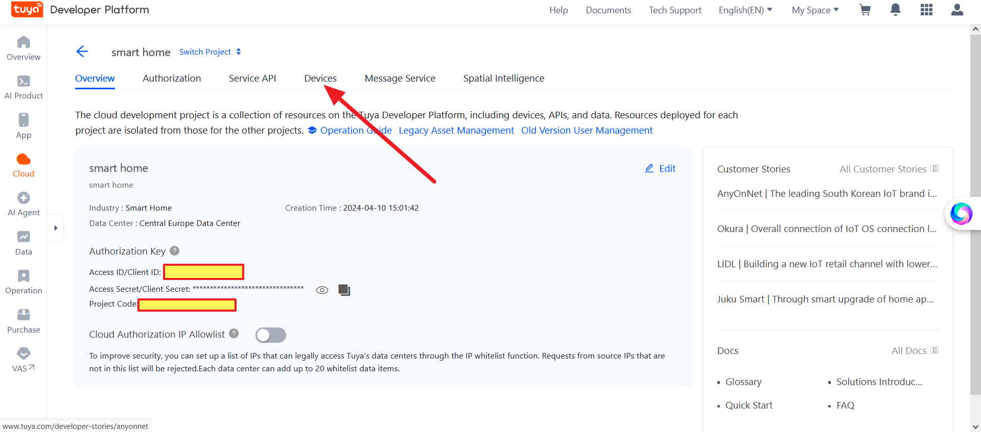Switch to the Devices tab
981x432 pixels.
pos(320,79)
